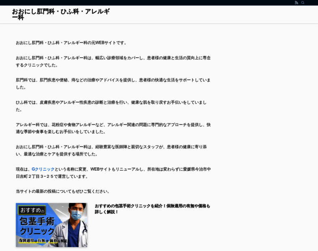The width and height of the screenshot is (318, 251).
Task: Click text 元WEBサイトです paragraph
Action: coord(72,43)
